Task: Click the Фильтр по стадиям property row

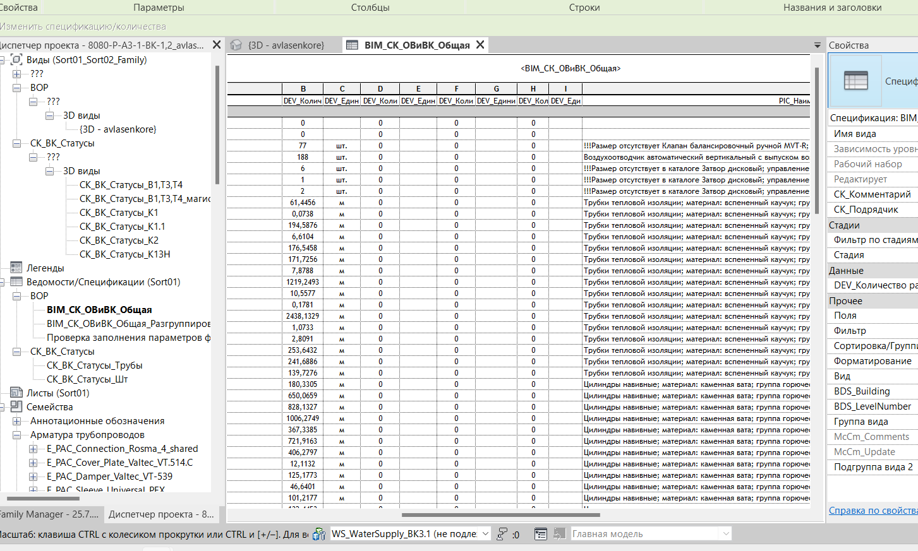Action: pyautogui.click(x=873, y=240)
